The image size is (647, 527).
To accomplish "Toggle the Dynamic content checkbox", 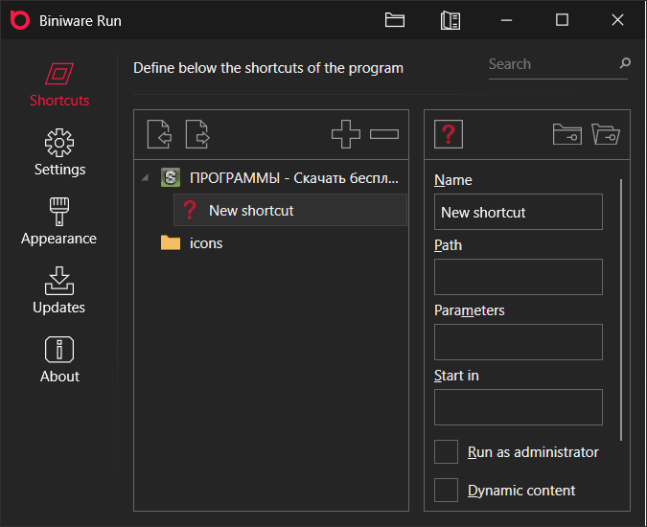I will coord(446,491).
